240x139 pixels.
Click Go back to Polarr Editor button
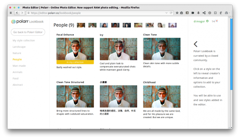coord(28,32)
